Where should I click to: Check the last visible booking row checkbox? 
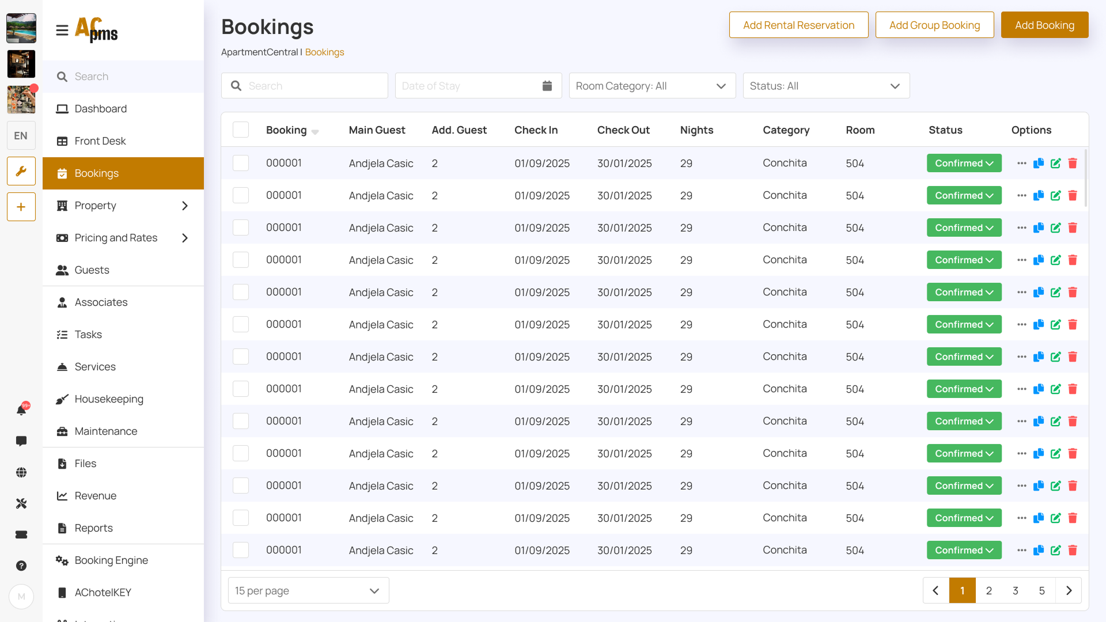241,551
